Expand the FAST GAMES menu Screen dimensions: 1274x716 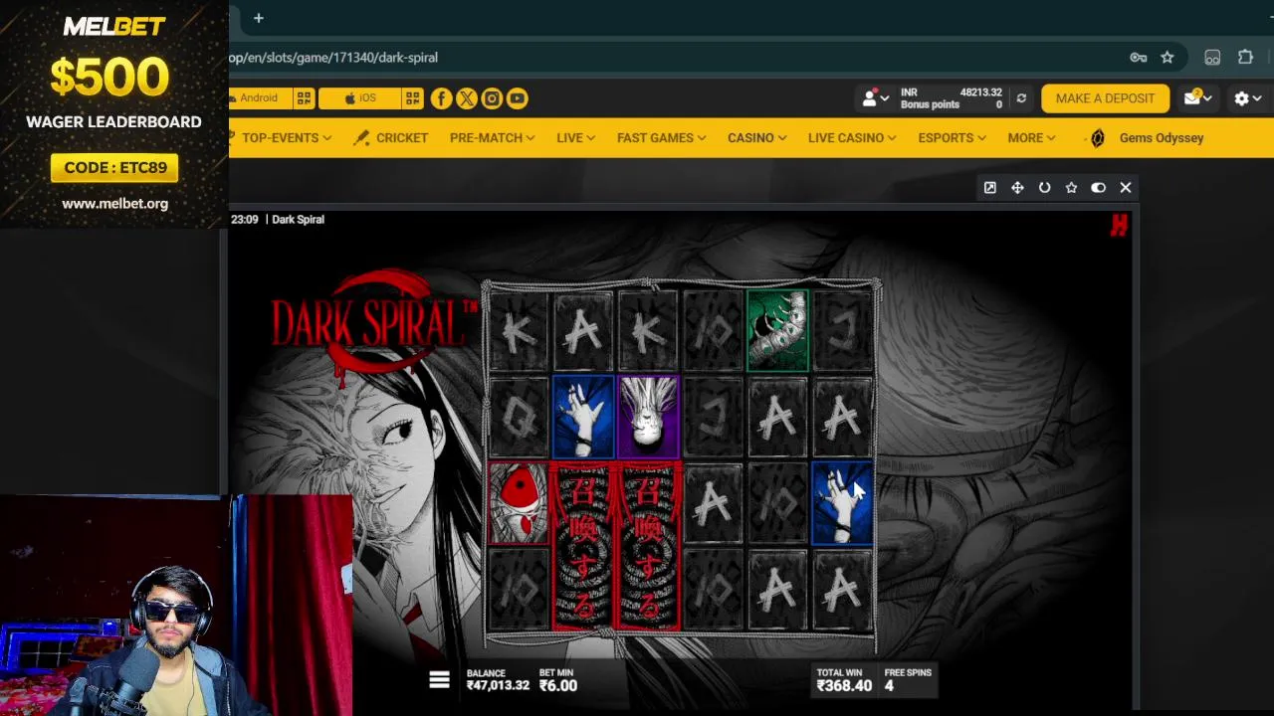(661, 138)
